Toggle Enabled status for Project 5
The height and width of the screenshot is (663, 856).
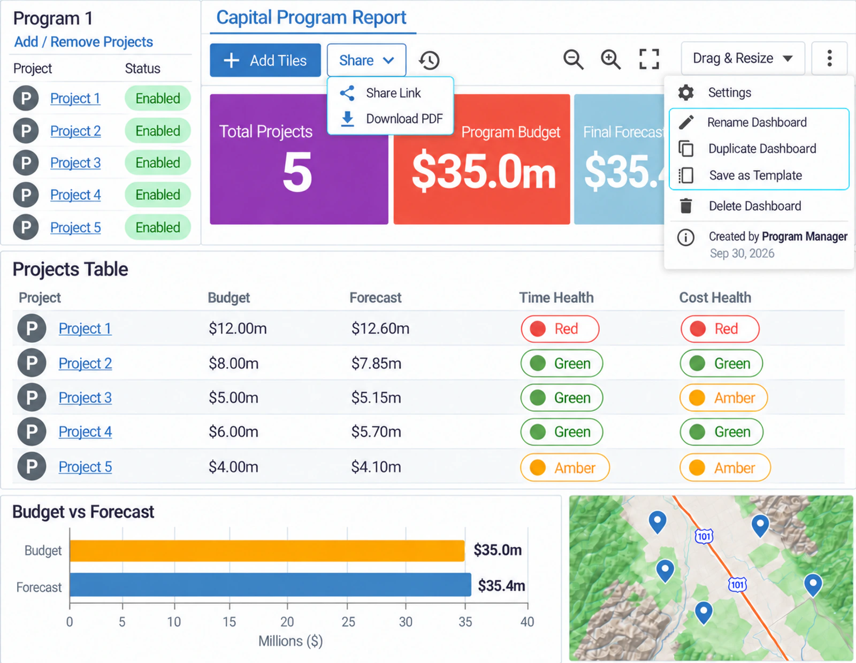[158, 227]
